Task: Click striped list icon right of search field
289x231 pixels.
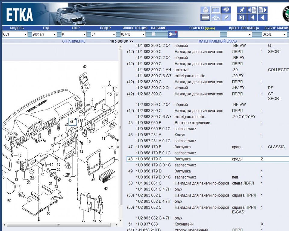Action: click(223, 34)
